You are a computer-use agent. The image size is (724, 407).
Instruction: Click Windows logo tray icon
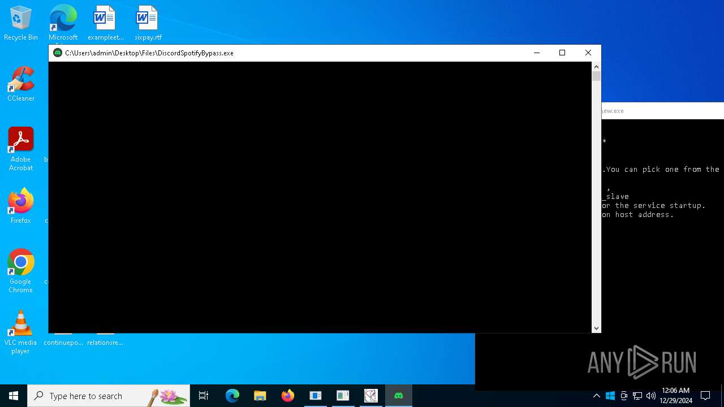coord(610,396)
